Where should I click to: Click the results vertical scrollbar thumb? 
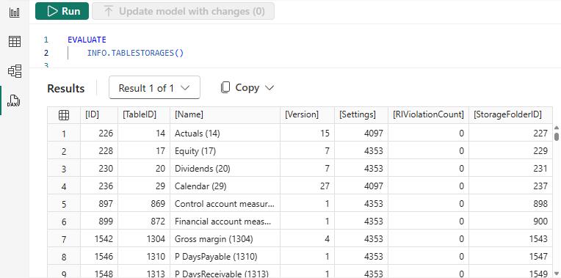(557, 137)
